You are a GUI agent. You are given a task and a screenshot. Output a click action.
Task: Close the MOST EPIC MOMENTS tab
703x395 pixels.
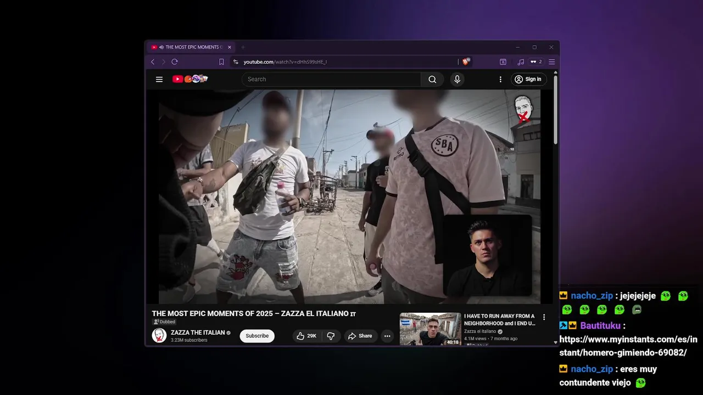point(230,47)
